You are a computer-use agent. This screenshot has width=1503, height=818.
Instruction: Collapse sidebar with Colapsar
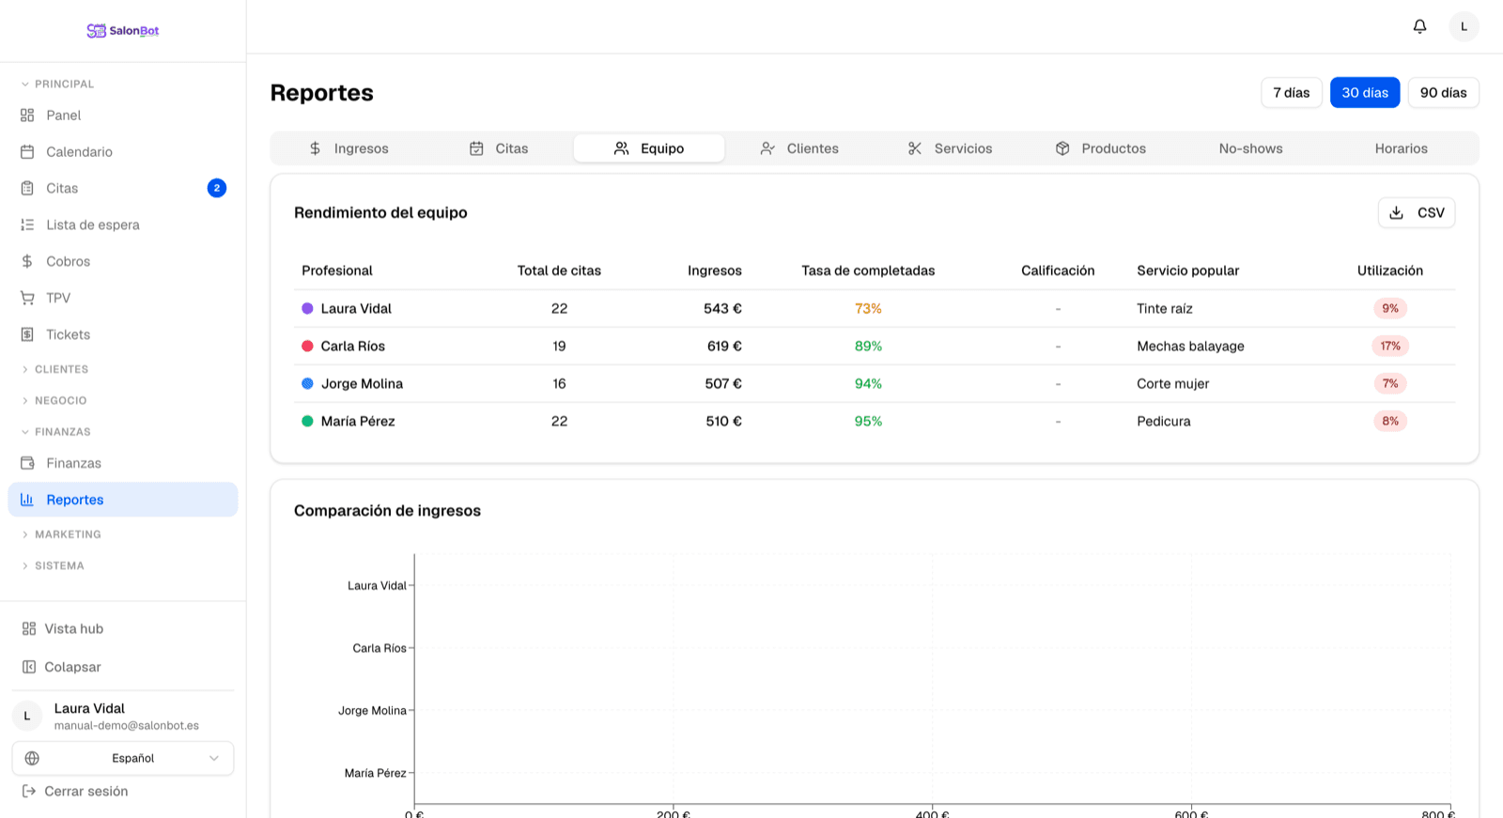[x=123, y=668]
